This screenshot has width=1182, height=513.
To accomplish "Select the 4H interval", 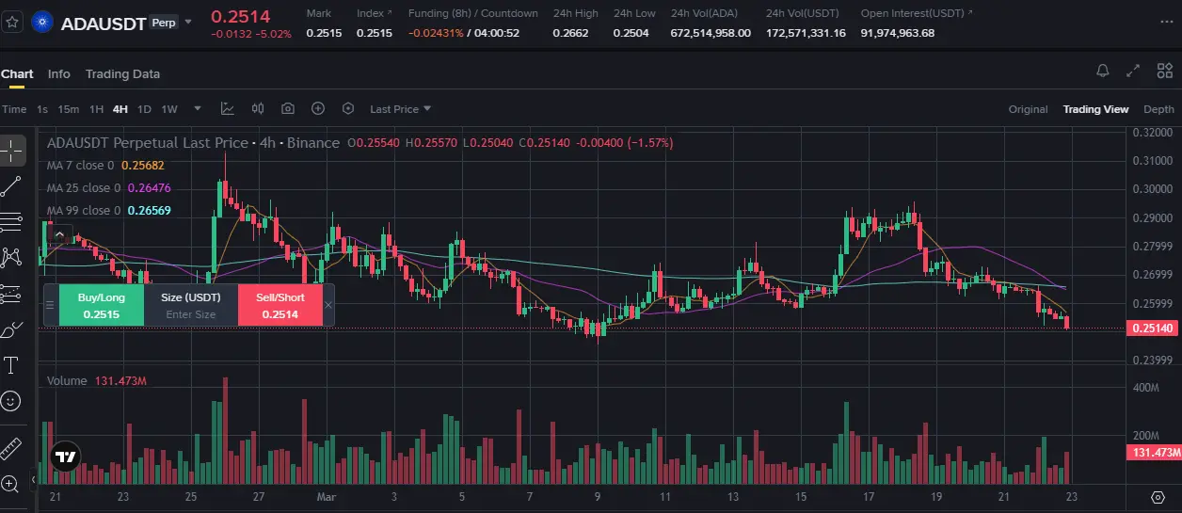I will click(120, 109).
